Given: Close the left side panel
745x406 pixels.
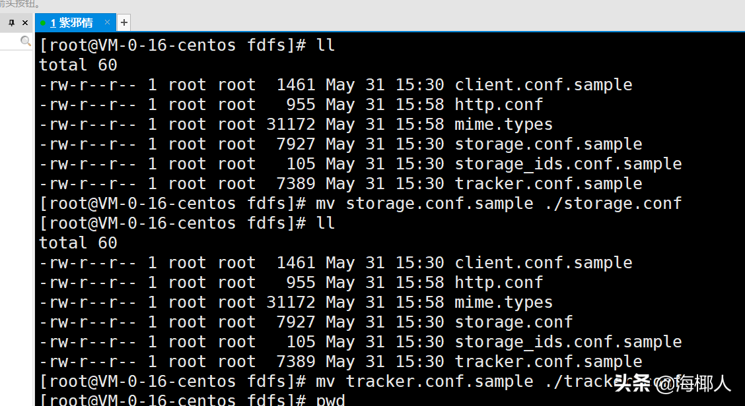Looking at the screenshot, I should click(25, 22).
